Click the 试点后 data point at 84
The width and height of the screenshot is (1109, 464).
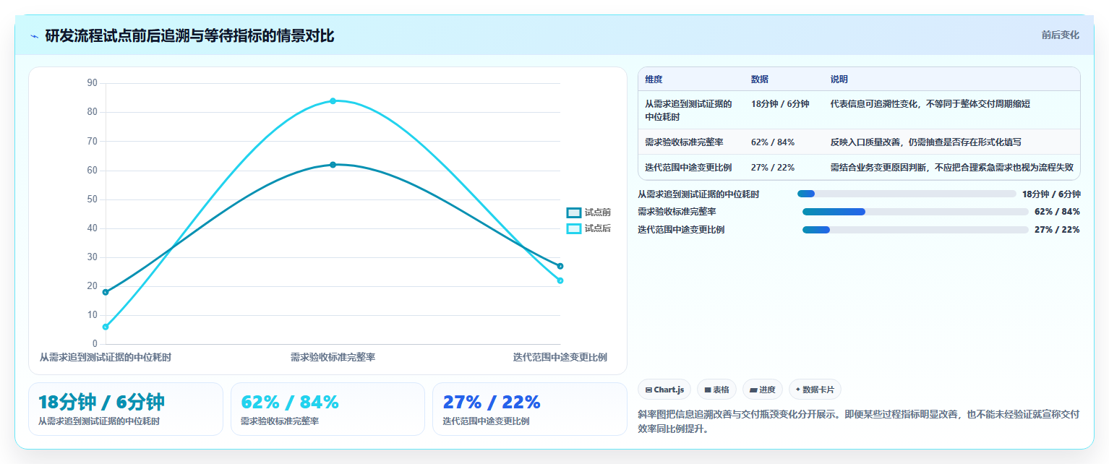pos(333,100)
